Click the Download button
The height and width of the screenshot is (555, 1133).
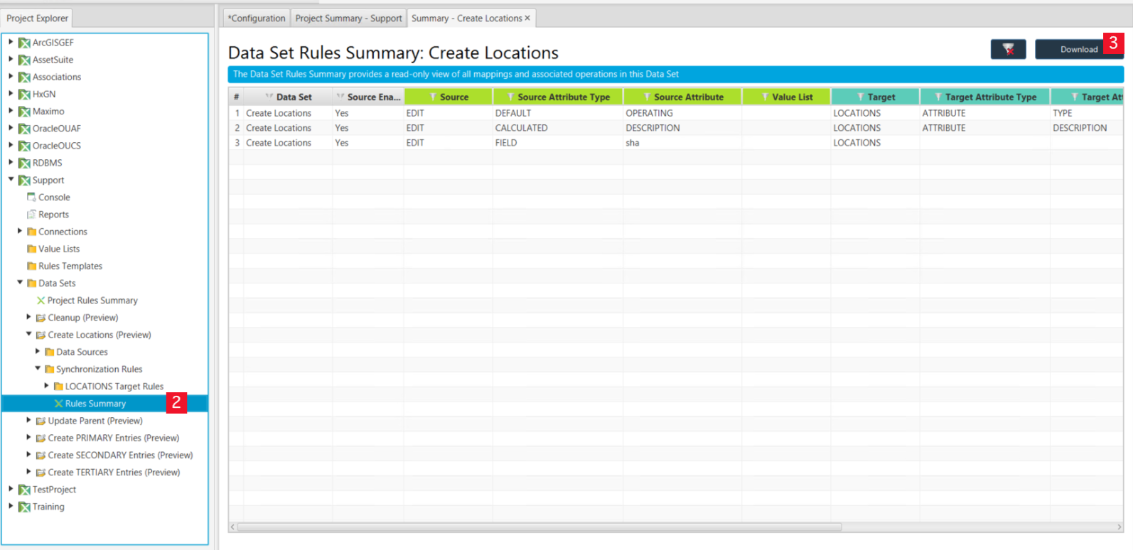1078,49
